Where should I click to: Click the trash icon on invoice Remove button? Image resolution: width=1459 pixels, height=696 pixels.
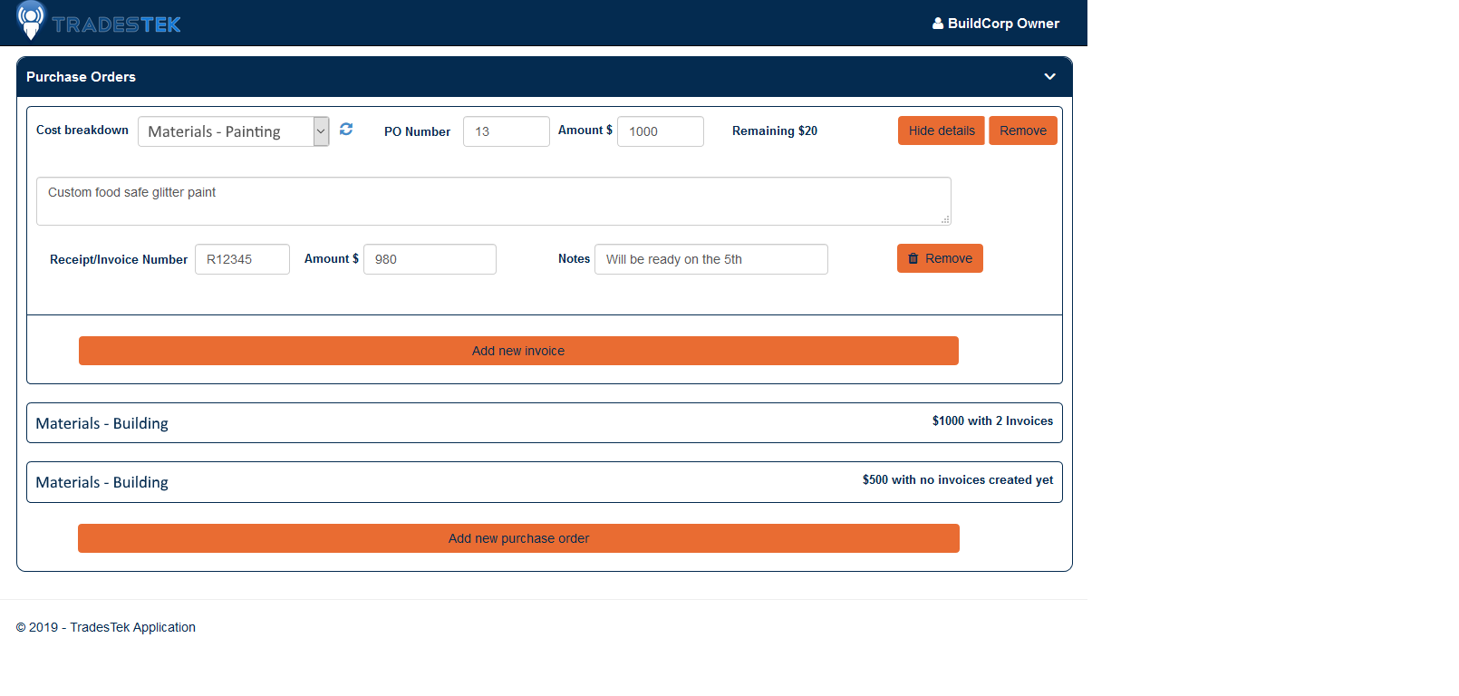pyautogui.click(x=913, y=258)
